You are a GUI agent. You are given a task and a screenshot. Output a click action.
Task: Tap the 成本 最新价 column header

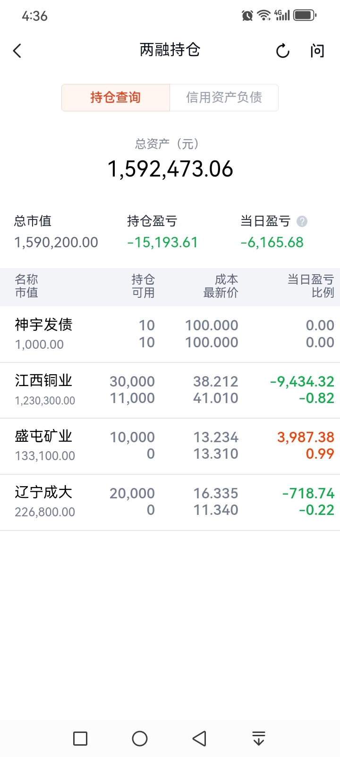tap(221, 286)
